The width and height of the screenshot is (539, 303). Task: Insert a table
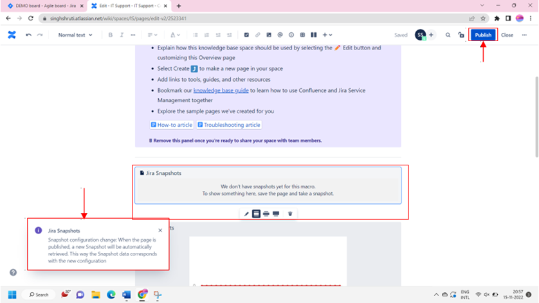coord(302,35)
